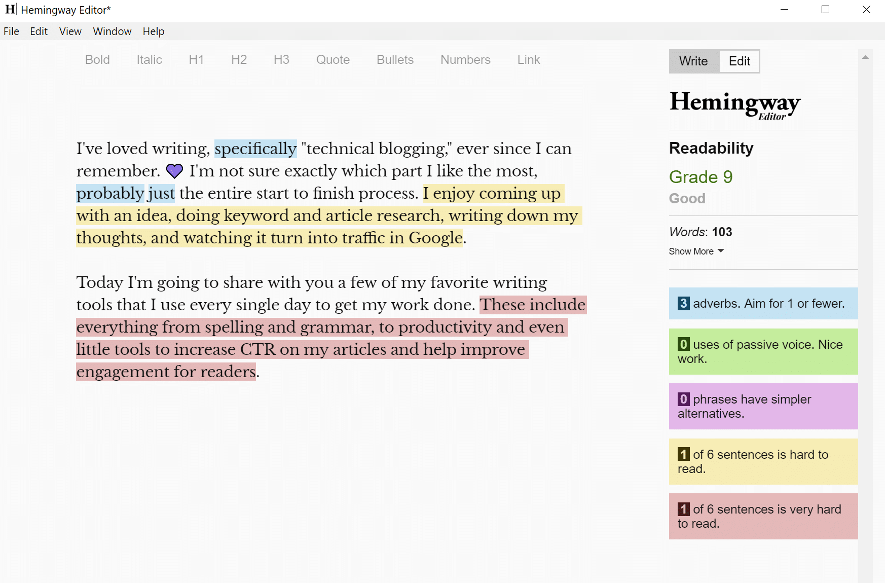Insert a Bullets list
Image resolution: width=885 pixels, height=583 pixels.
pos(395,60)
